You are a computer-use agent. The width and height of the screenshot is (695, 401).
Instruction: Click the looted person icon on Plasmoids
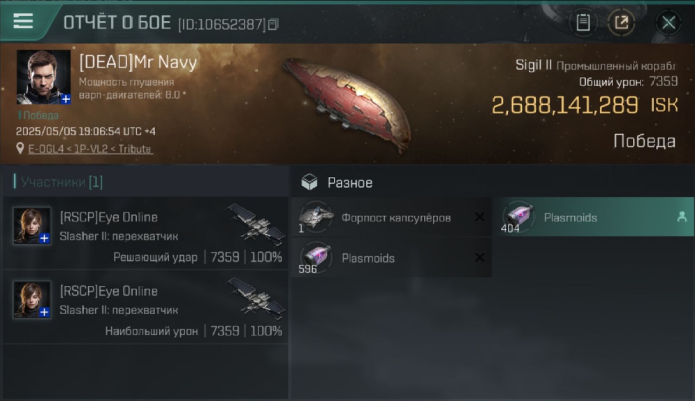682,217
